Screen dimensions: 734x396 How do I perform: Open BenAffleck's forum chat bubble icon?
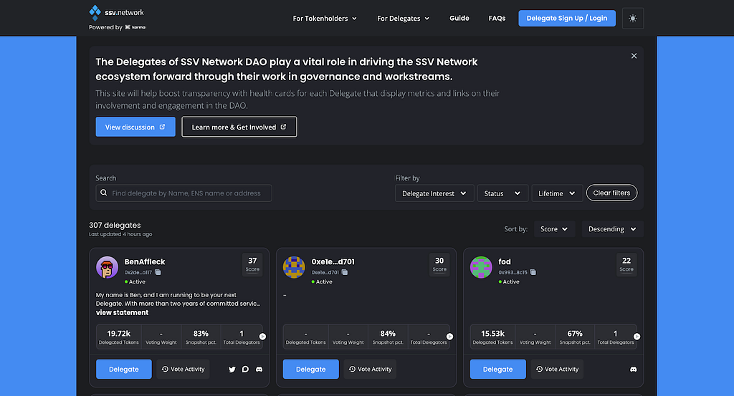pos(245,370)
